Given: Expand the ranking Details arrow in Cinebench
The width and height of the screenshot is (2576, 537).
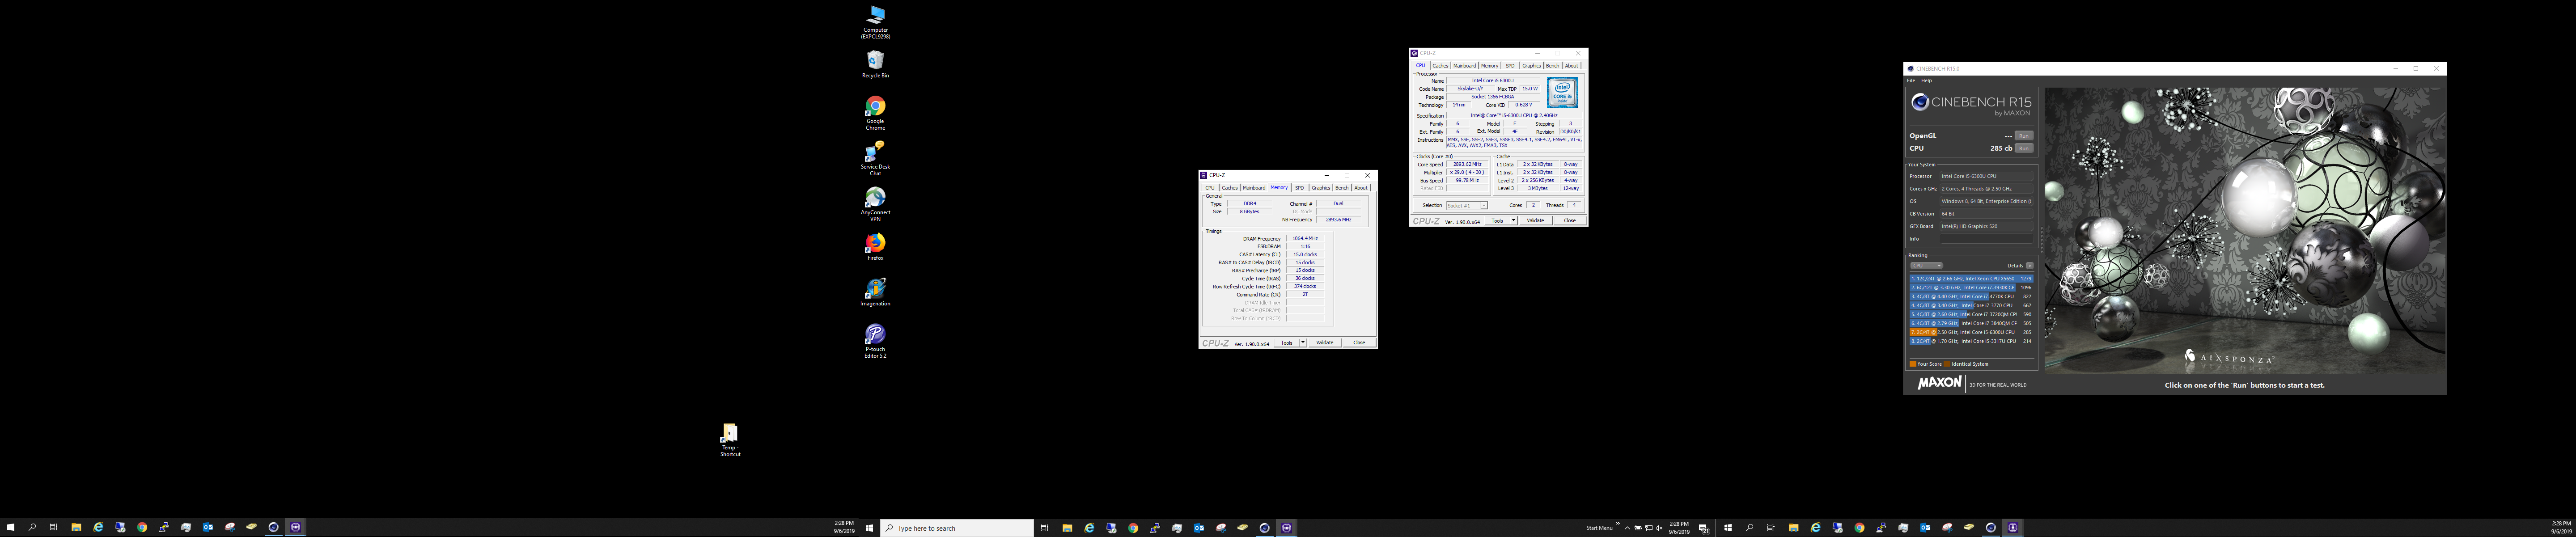Looking at the screenshot, I should (2029, 265).
